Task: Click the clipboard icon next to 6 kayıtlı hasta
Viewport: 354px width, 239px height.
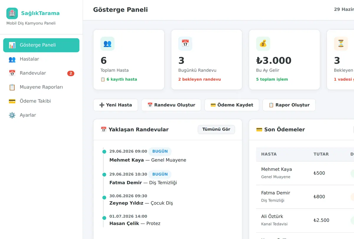Action: tap(103, 79)
